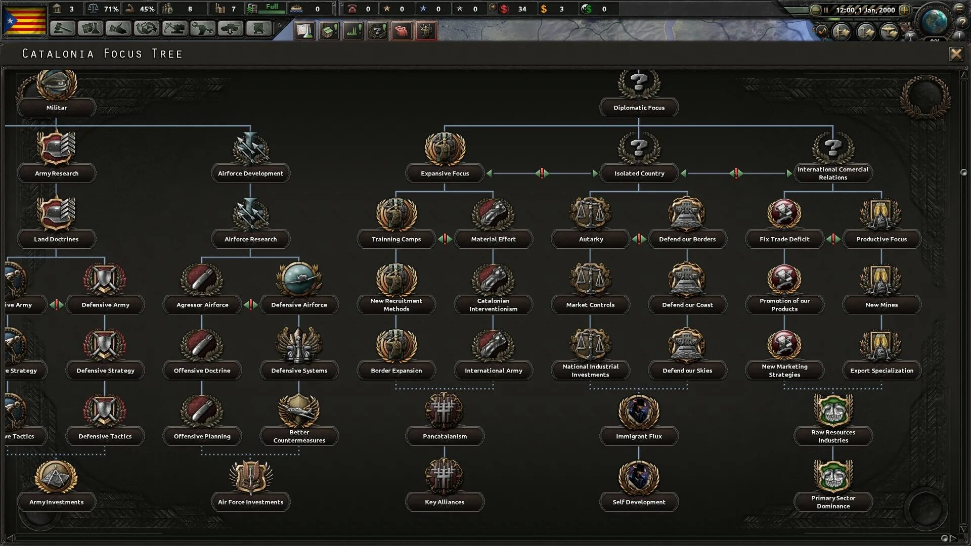Select the Defensive Systems focus
This screenshot has height=546, width=971.
point(299,353)
